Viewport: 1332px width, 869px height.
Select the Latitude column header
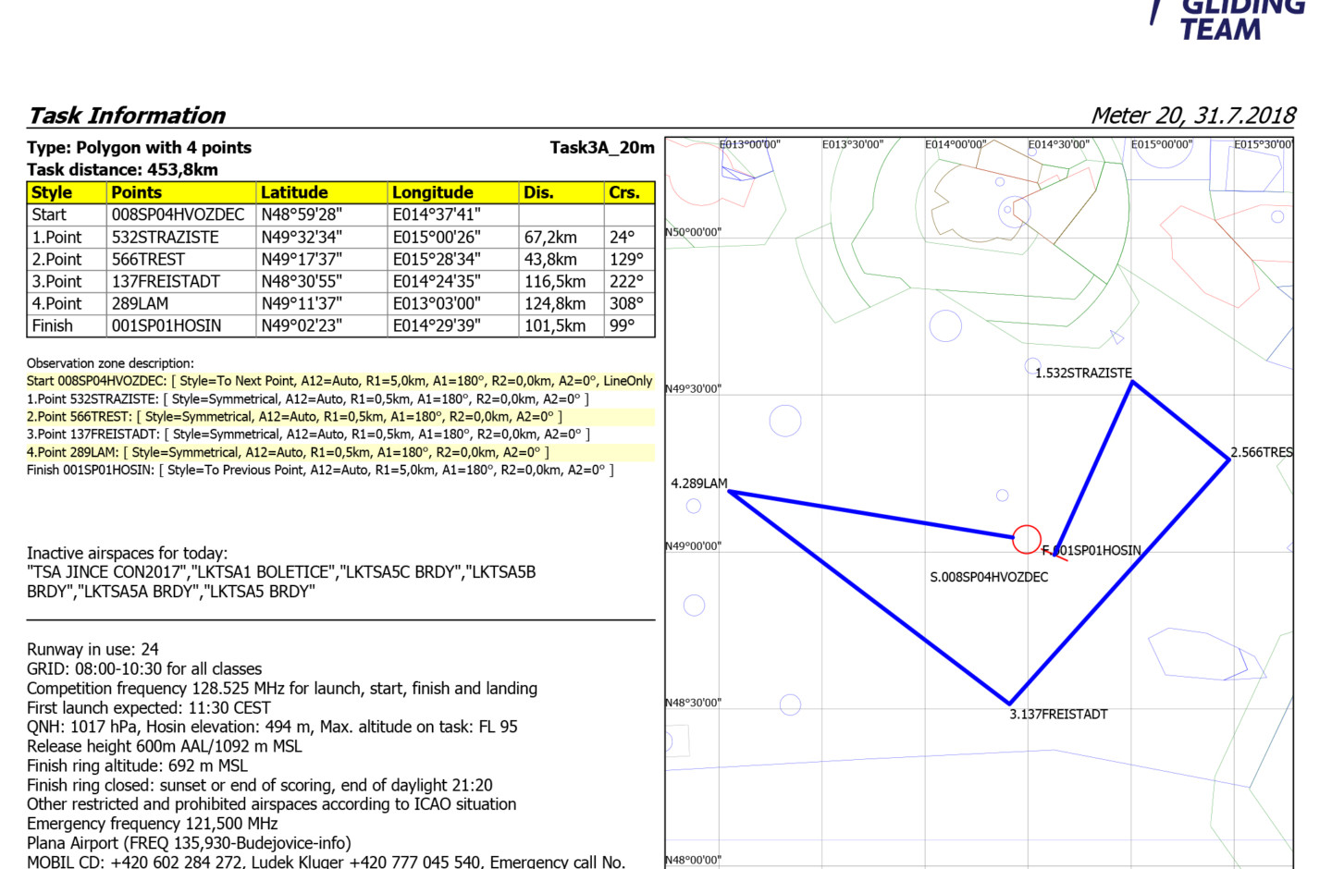294,193
